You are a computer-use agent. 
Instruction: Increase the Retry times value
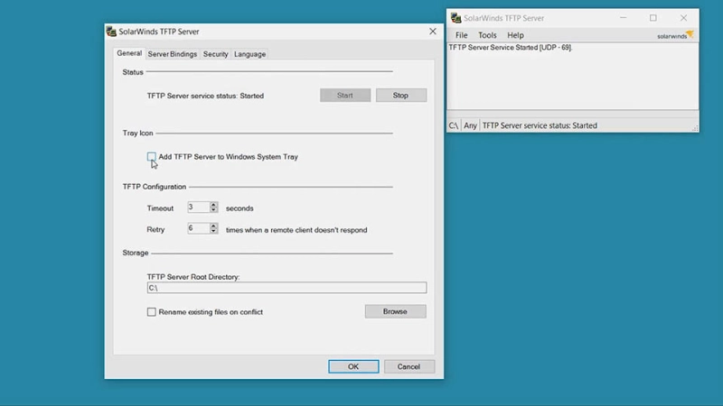coord(213,226)
